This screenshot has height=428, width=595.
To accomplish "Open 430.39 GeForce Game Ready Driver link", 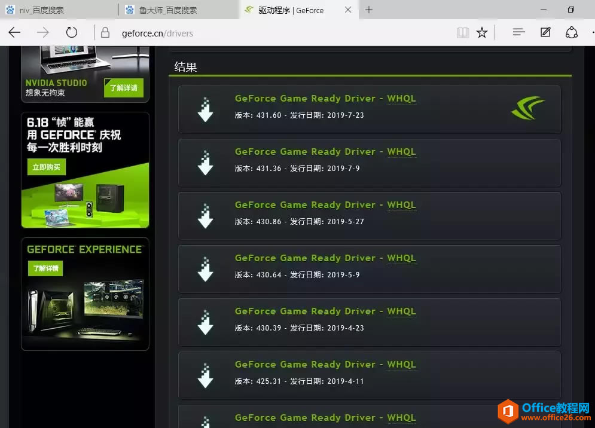I will coord(325,311).
